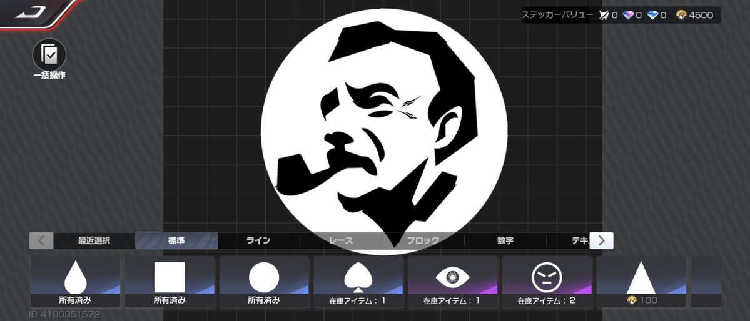Open the 数字 tab
The width and height of the screenshot is (750, 321).
tap(505, 241)
